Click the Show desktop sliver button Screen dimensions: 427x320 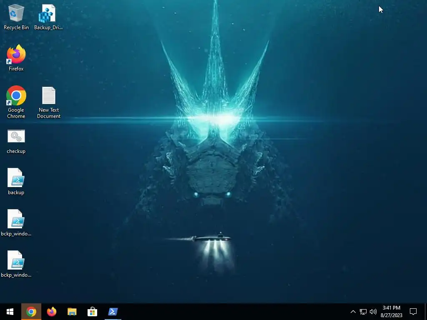(426, 312)
